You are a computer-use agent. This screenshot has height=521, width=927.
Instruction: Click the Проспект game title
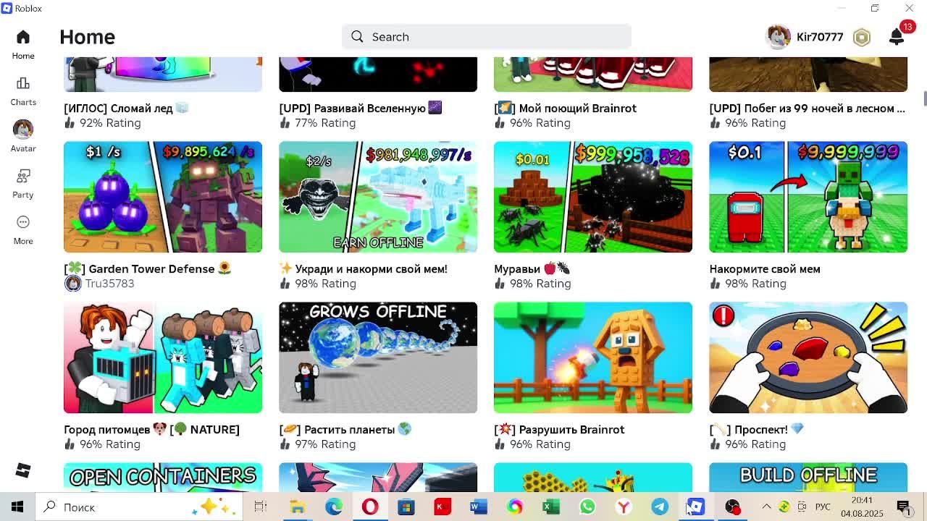coord(757,429)
